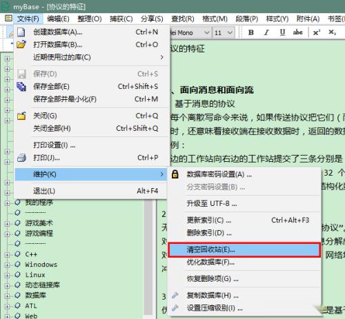Open font name Mono dropdown
The width and height of the screenshot is (345, 319).
coord(190,32)
